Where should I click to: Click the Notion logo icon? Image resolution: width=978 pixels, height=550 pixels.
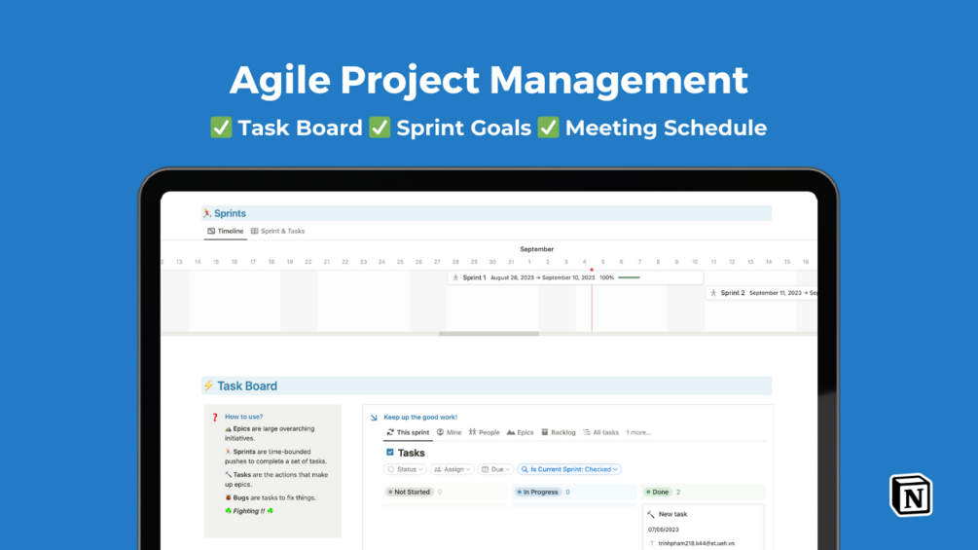911,495
